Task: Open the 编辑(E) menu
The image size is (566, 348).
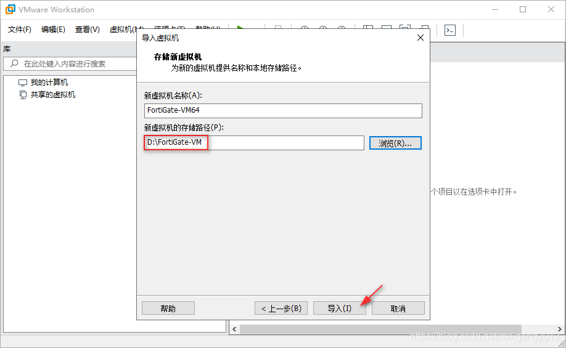Action: [53, 29]
